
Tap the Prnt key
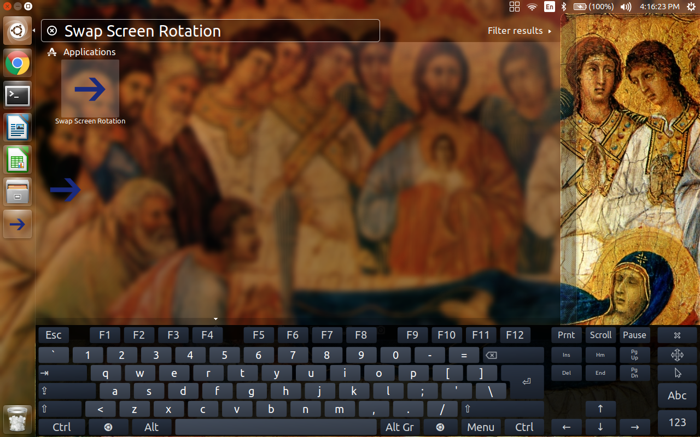point(567,335)
